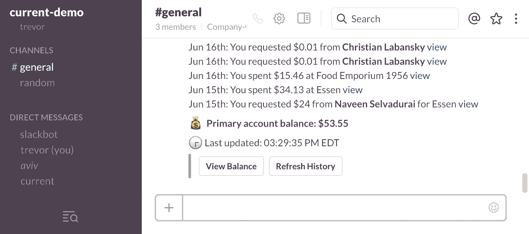
Task: Click view link for Food Emporium purchase
Action: pos(420,76)
